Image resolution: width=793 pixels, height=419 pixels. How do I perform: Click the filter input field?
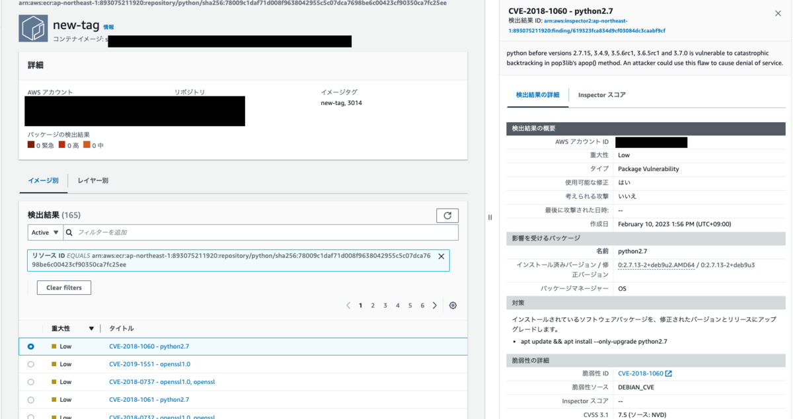point(260,233)
